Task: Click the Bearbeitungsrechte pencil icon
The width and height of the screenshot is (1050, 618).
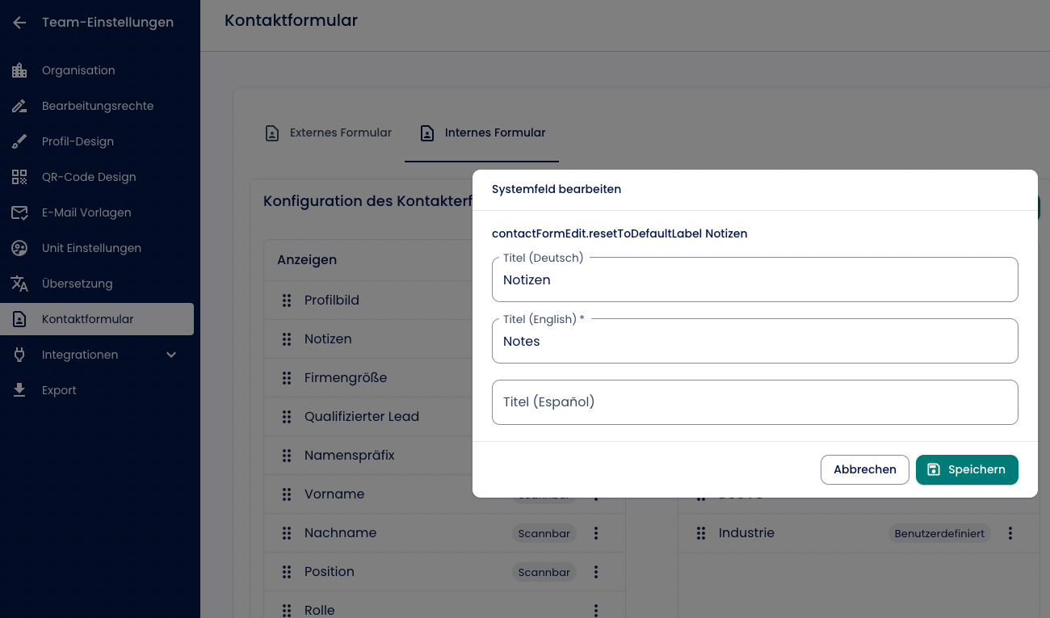Action: coord(19,106)
